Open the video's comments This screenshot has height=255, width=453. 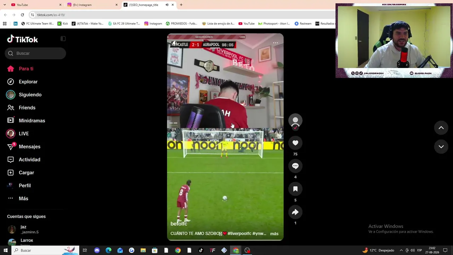coord(296,166)
